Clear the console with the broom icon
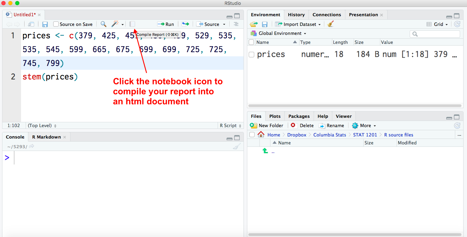 point(237,146)
